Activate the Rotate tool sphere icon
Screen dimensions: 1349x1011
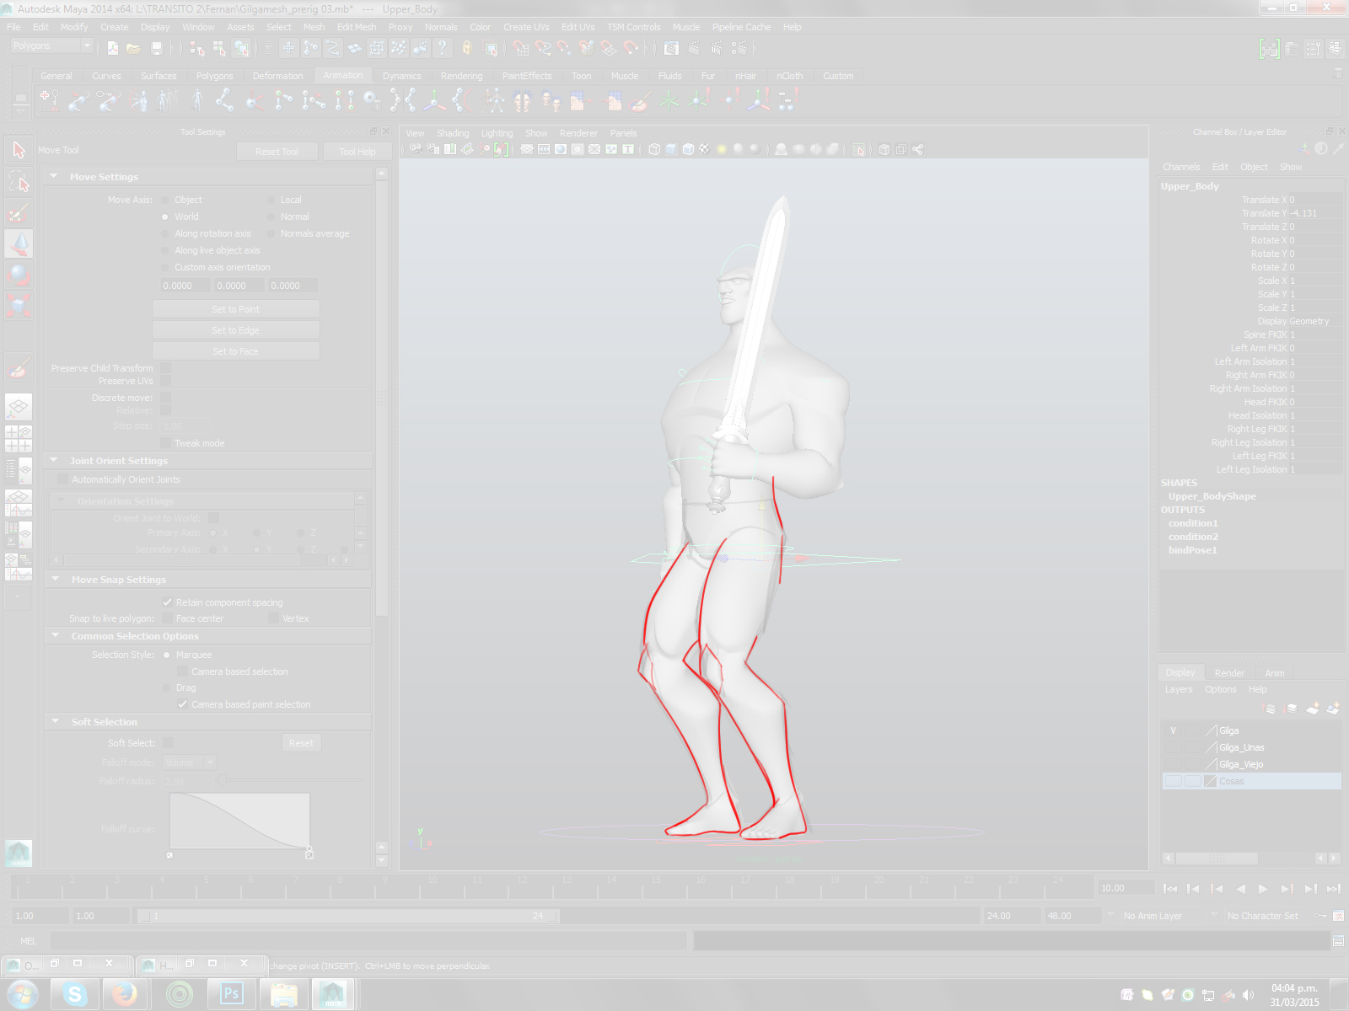pyautogui.click(x=19, y=275)
